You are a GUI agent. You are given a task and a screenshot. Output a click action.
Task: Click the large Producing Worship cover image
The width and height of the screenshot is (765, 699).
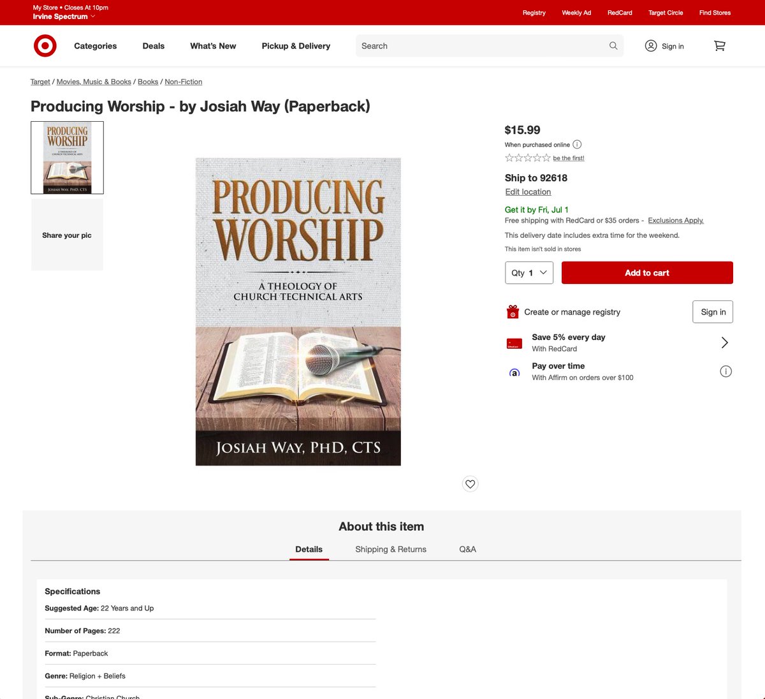pyautogui.click(x=298, y=312)
